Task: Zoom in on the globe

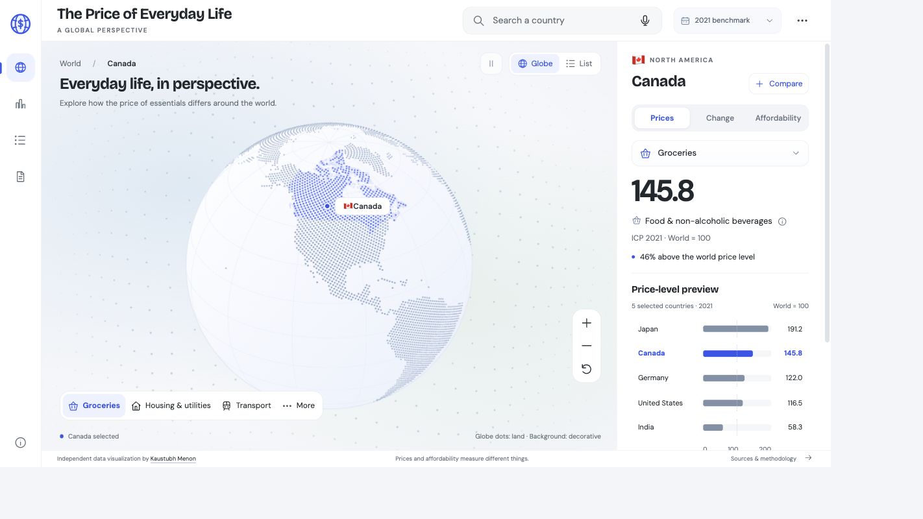Action: point(587,323)
